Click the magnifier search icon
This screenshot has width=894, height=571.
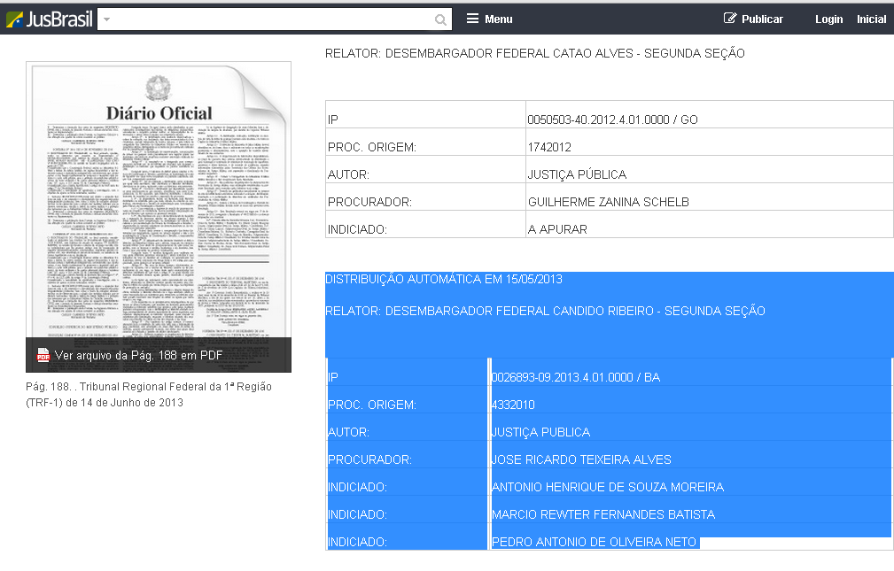(440, 19)
